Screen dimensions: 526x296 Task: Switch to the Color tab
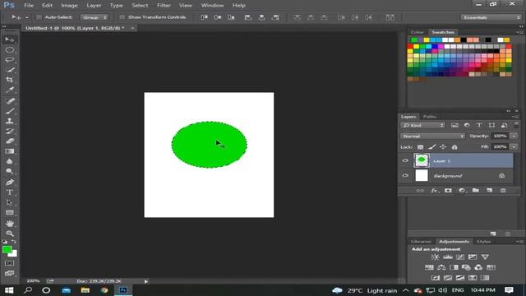click(x=417, y=32)
